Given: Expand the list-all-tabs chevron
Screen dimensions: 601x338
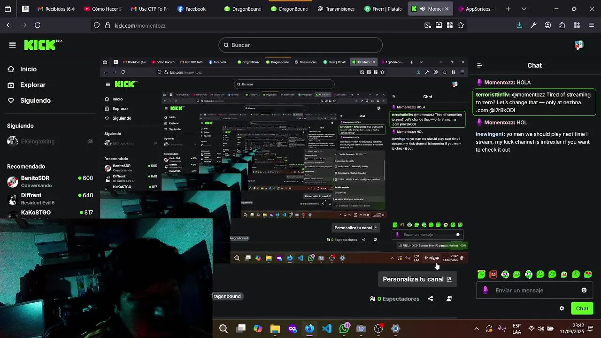Looking at the screenshot, I should coord(524,9).
